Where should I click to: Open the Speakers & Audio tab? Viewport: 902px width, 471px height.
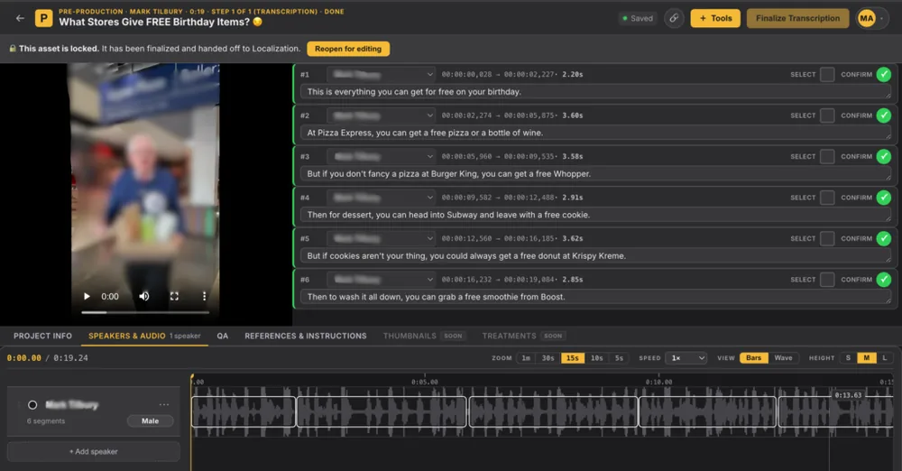(144, 336)
